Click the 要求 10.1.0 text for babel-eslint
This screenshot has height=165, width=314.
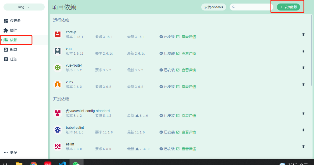coord(104,132)
